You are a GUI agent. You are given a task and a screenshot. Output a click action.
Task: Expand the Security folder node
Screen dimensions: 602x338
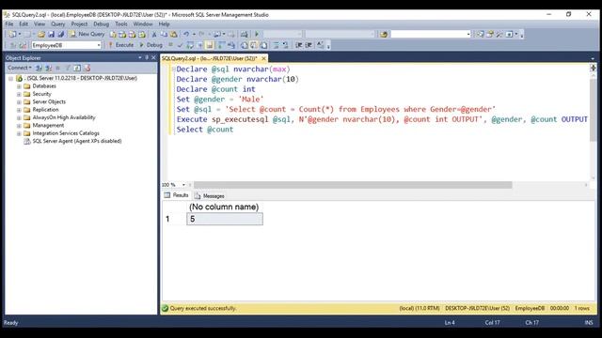19,94
